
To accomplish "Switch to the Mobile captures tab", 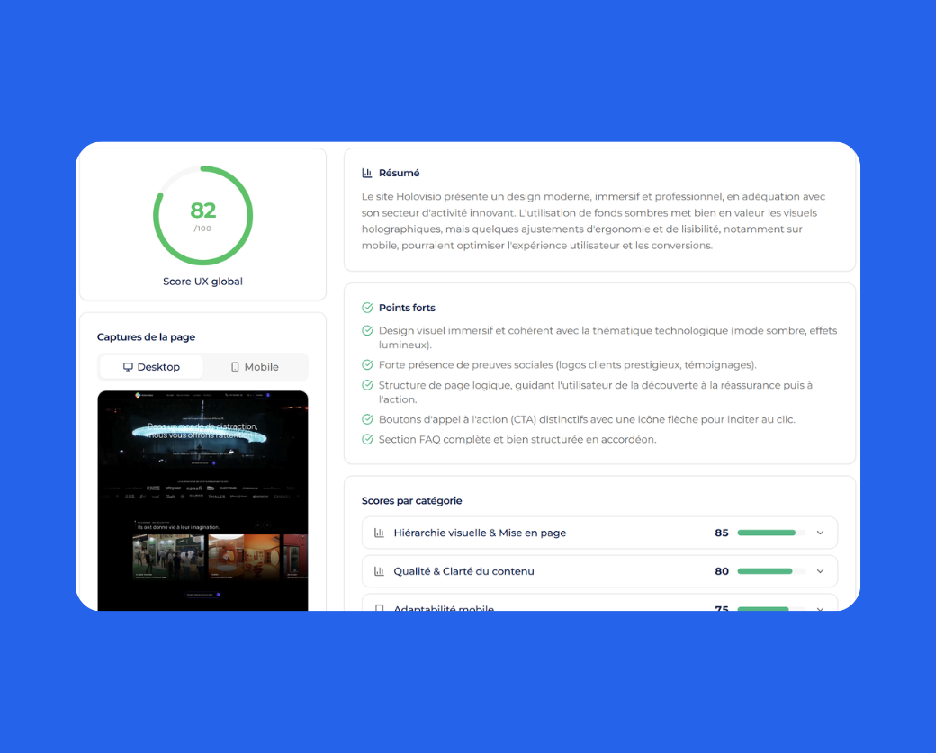I will click(255, 366).
